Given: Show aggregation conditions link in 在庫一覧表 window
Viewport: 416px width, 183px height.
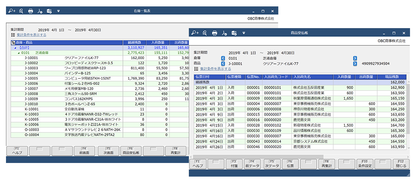Looking at the screenshot, I should (32, 35).
